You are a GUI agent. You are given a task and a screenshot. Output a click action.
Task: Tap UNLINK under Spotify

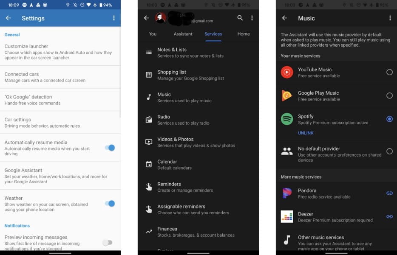click(x=306, y=133)
